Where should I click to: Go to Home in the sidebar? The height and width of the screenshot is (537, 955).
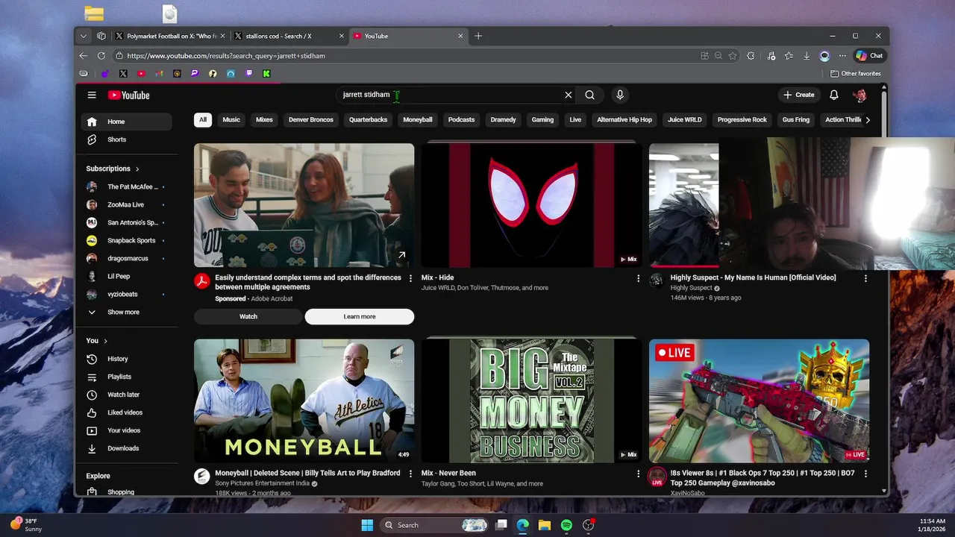pyautogui.click(x=127, y=122)
